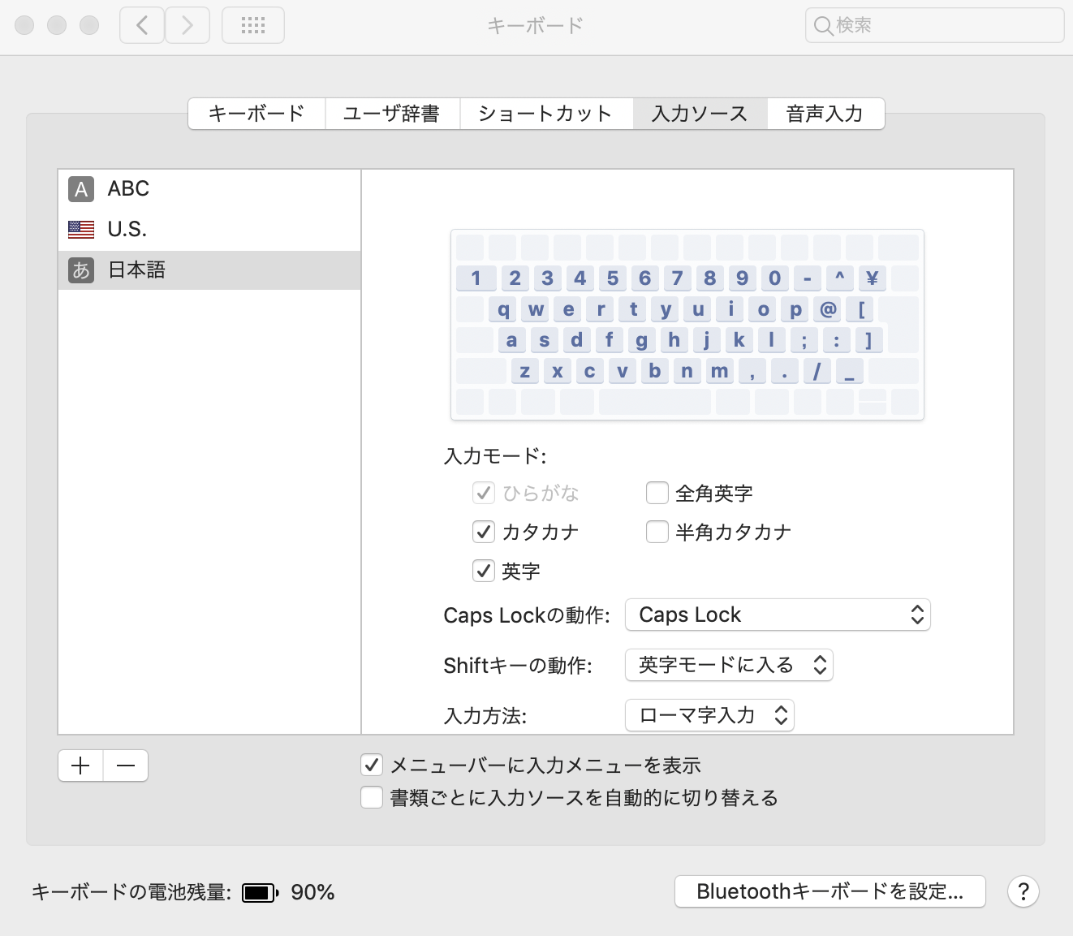The image size is (1073, 936).
Task: Enable the 全角英字 checkbox
Action: tap(657, 493)
